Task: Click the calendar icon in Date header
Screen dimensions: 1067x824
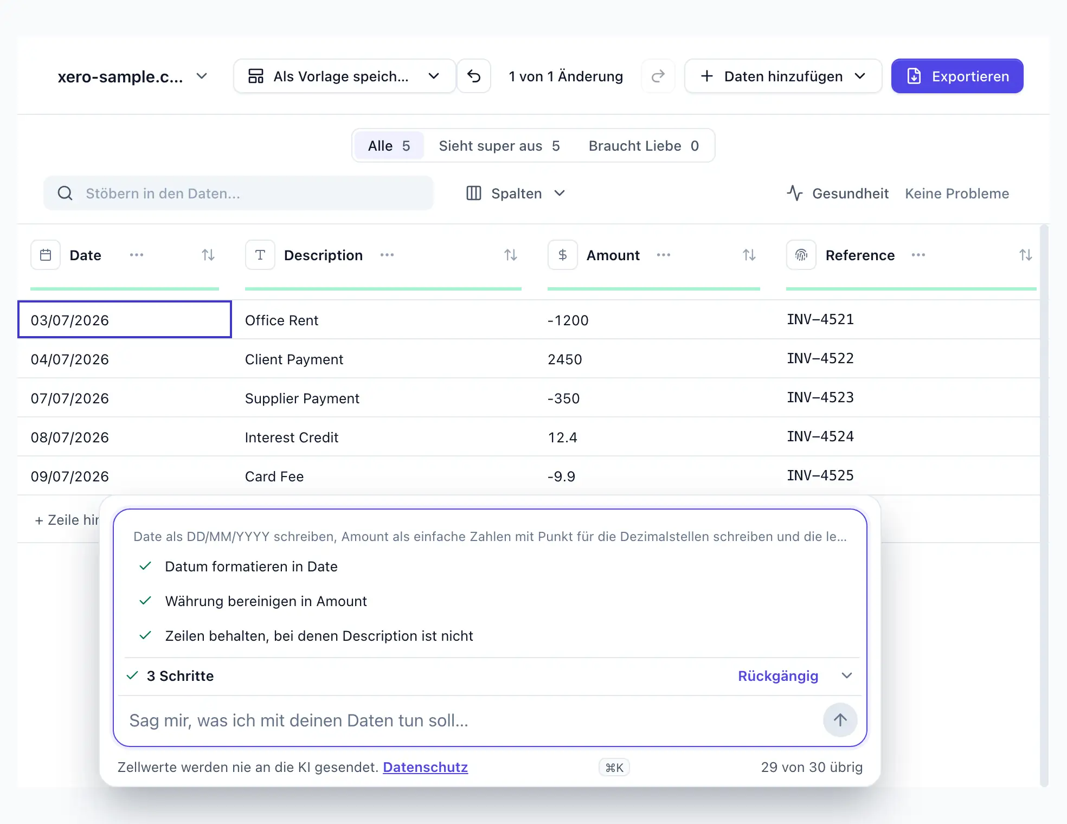Action: click(x=46, y=255)
